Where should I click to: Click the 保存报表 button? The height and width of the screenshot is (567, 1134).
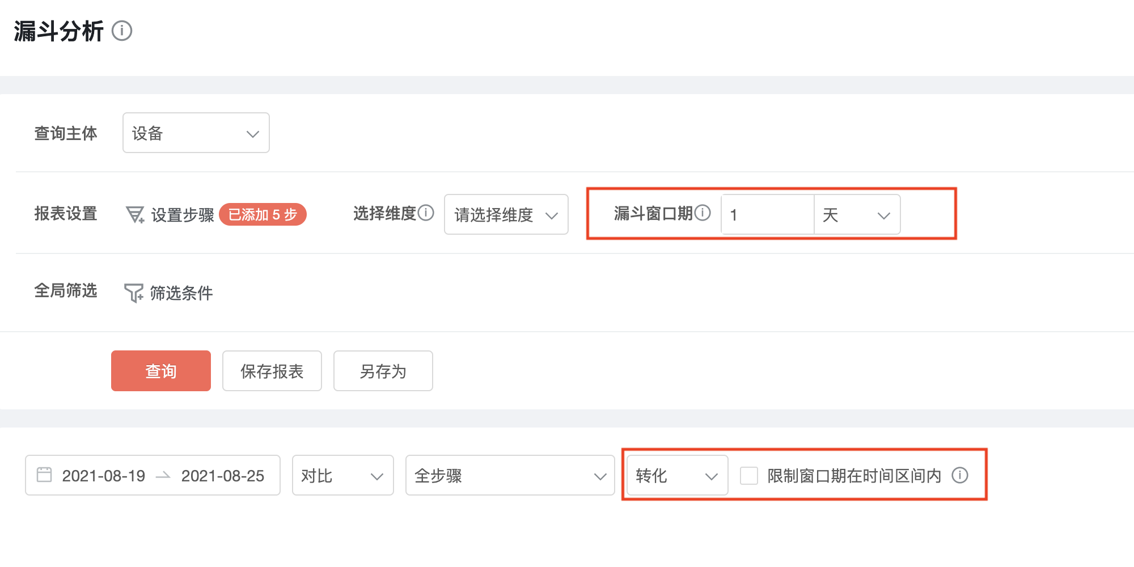pos(272,371)
